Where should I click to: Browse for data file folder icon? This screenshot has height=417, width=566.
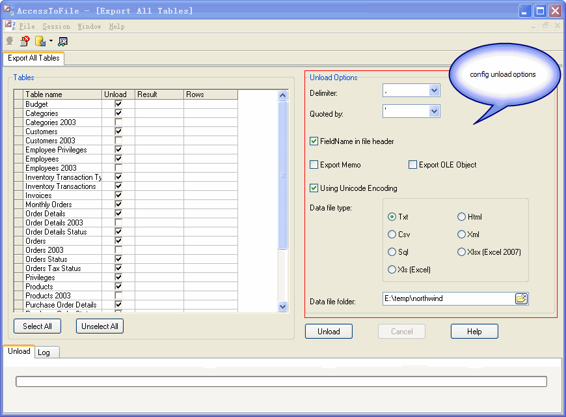(x=521, y=298)
